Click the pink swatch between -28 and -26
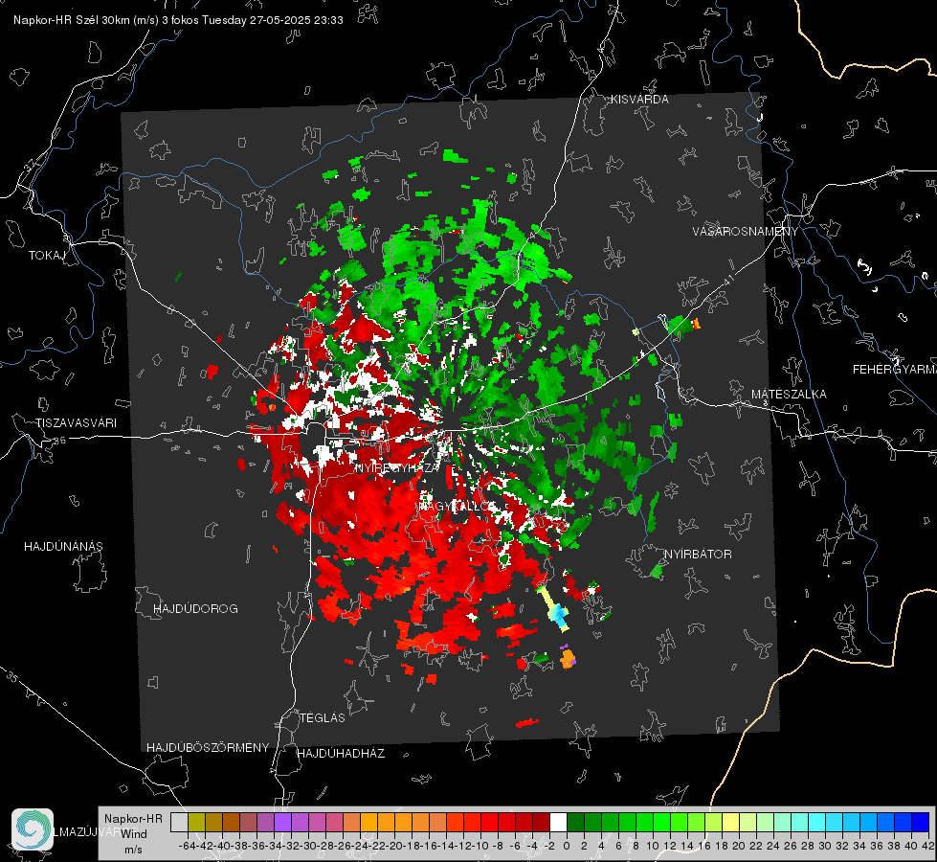The image size is (937, 862). point(335,822)
